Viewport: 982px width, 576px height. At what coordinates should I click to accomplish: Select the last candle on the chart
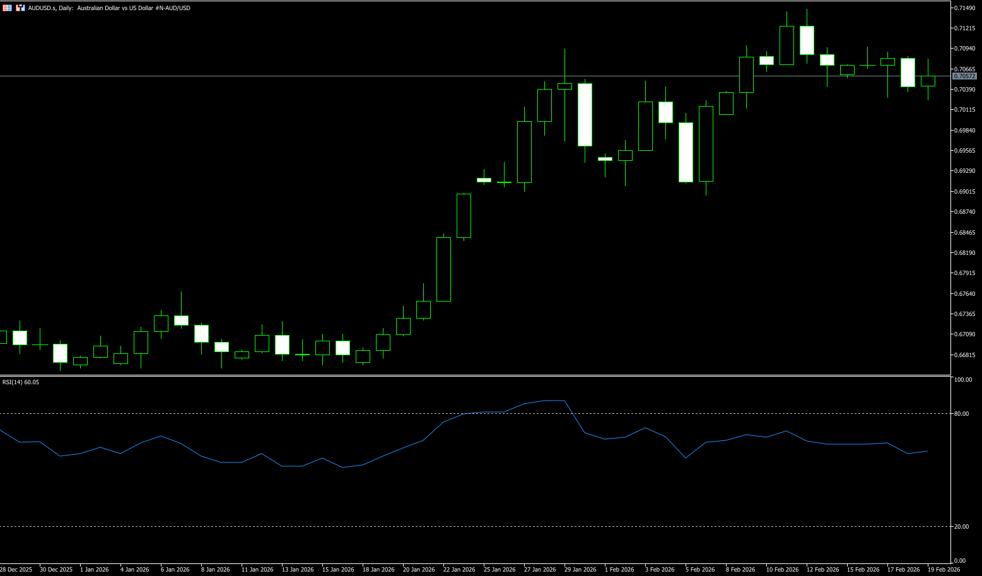coord(928,81)
